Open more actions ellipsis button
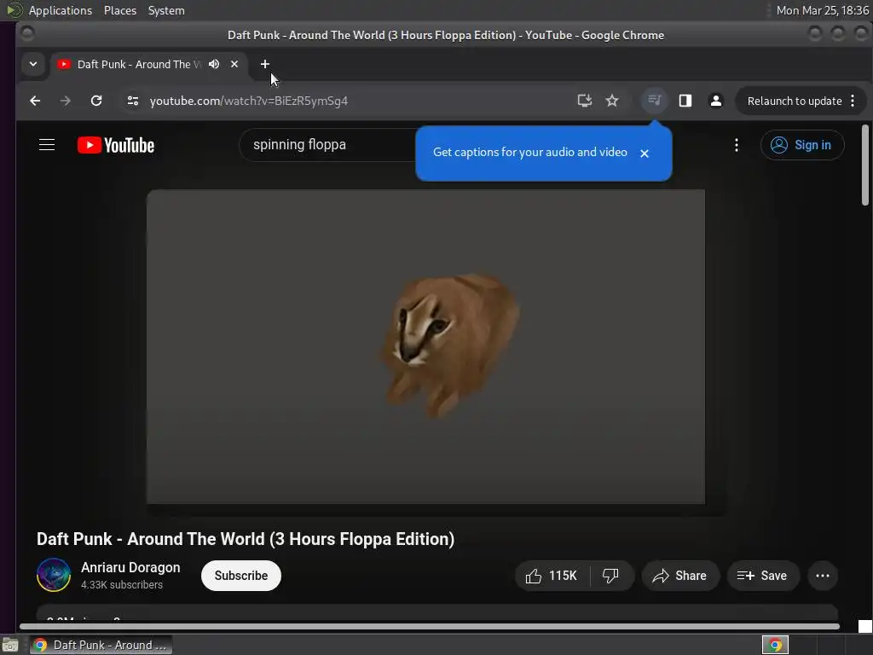Screen dimensions: 873x655 click(x=823, y=576)
